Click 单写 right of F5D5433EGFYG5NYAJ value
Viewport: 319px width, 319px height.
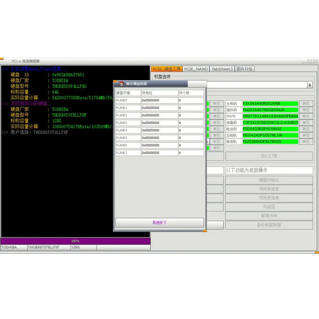306,129
